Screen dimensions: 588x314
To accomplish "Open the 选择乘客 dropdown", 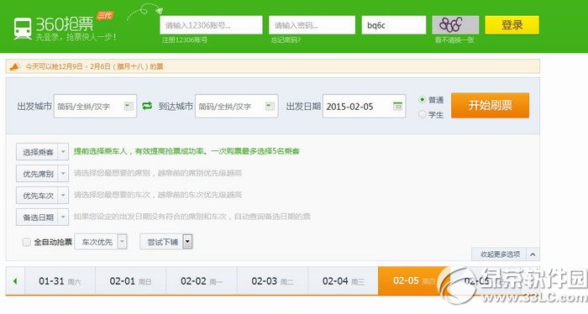I will (42, 152).
